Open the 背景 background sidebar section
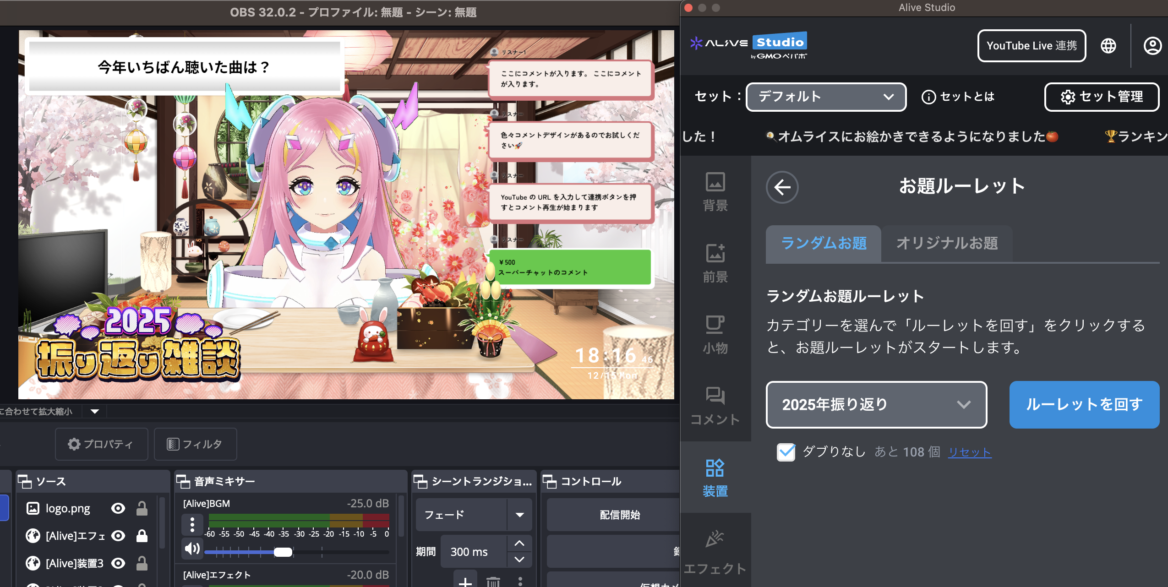This screenshot has height=587, width=1168. 715,191
